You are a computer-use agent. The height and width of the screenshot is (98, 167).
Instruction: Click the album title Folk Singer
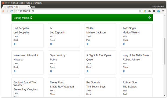coord(129,28)
